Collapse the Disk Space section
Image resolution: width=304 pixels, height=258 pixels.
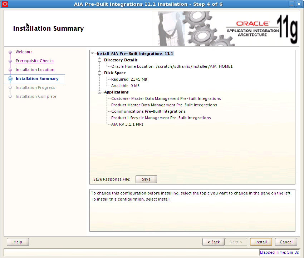coord(99,73)
